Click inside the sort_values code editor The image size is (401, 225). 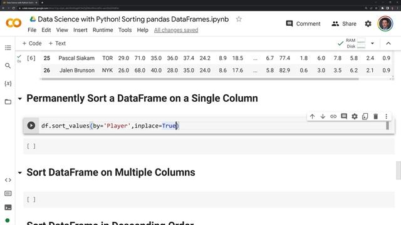click(212, 126)
